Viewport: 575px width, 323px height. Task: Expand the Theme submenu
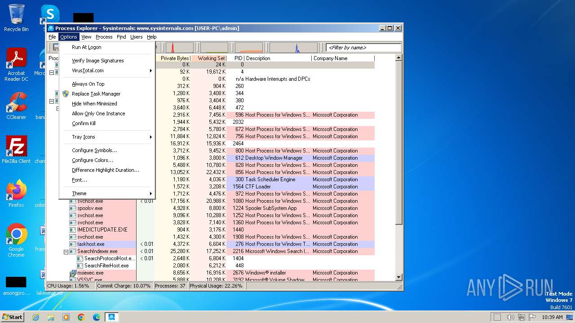click(107, 193)
